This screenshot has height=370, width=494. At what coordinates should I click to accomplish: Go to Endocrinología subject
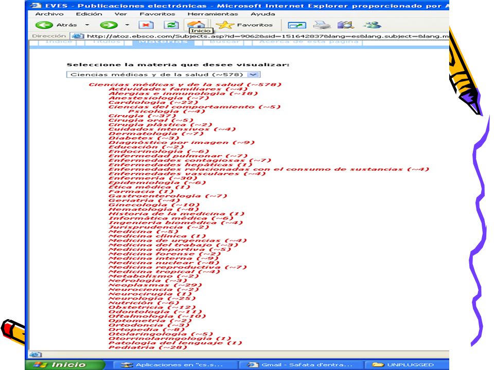(x=159, y=151)
